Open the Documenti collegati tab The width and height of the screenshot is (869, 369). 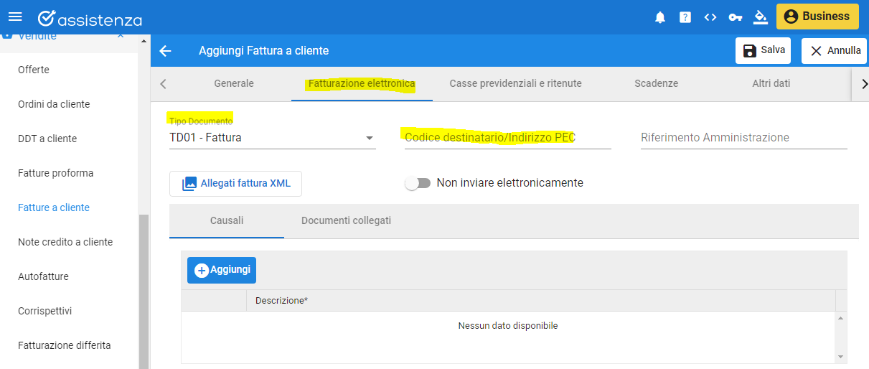point(346,220)
